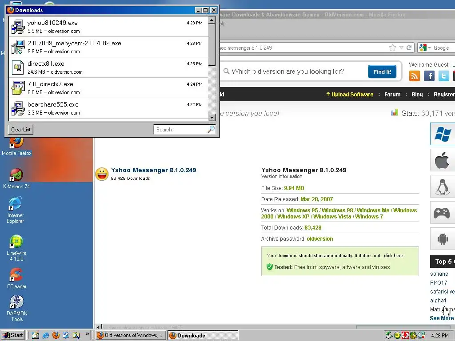Click the Downloads list vertical scrollbar thumb
The width and height of the screenshot is (455, 341).
click(x=212, y=44)
